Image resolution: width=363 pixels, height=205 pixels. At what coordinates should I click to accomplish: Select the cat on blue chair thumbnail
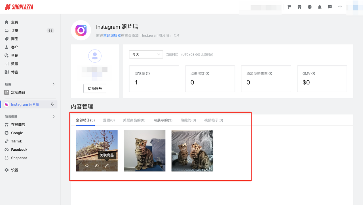144,151
